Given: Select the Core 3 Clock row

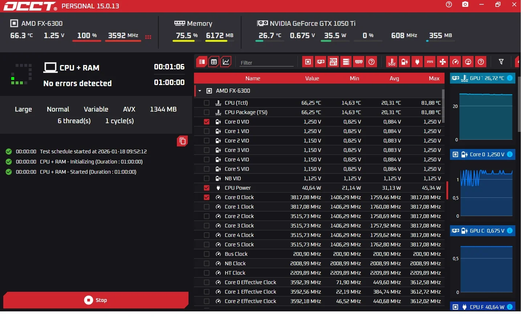Looking at the screenshot, I should coord(319,226).
